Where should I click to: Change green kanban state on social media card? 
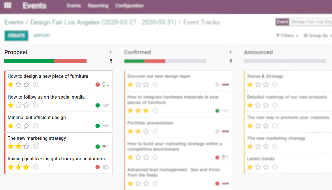tap(97, 105)
